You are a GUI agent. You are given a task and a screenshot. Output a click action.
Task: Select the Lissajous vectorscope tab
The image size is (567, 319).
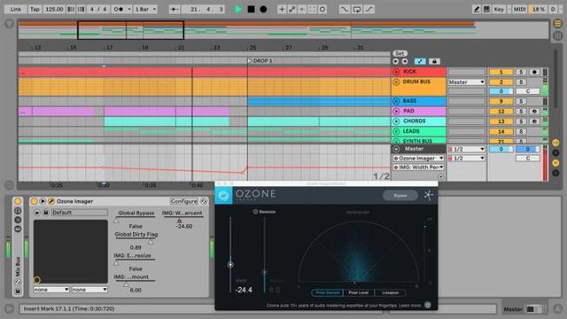(x=390, y=292)
